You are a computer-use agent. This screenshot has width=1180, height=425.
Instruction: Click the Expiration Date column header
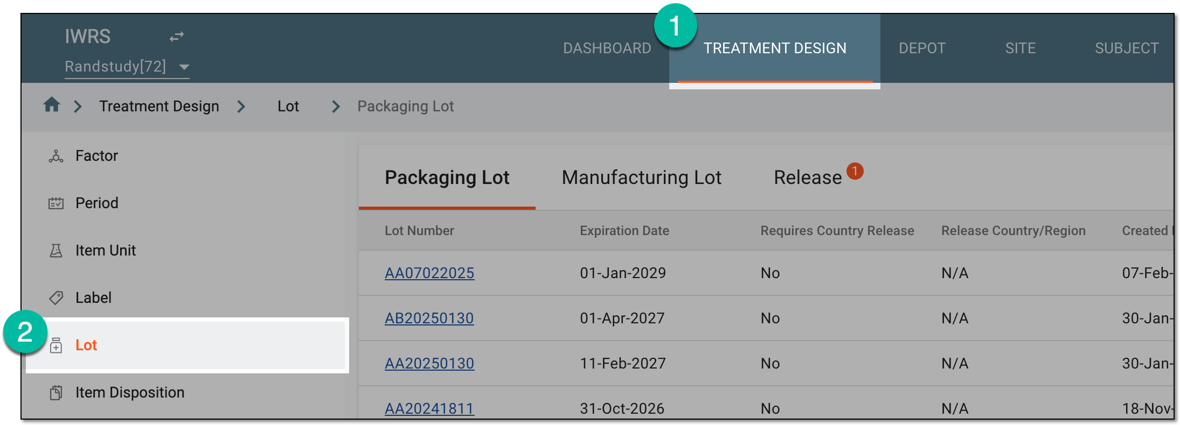pyautogui.click(x=624, y=231)
